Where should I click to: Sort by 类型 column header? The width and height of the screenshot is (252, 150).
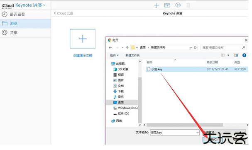pos(237,62)
